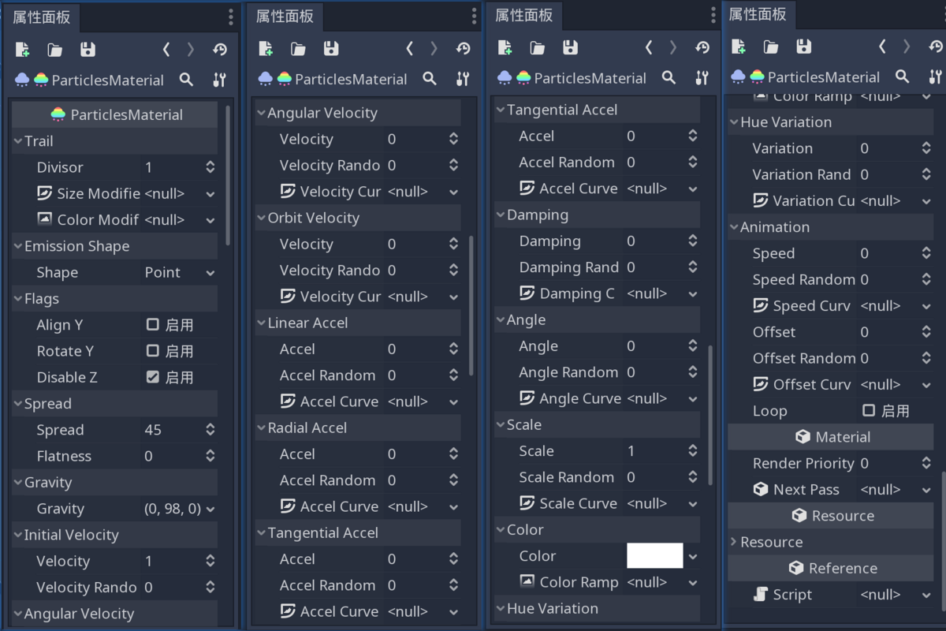
Task: Expand the Gravity vector value (0, 98, 0)
Action: (x=180, y=509)
